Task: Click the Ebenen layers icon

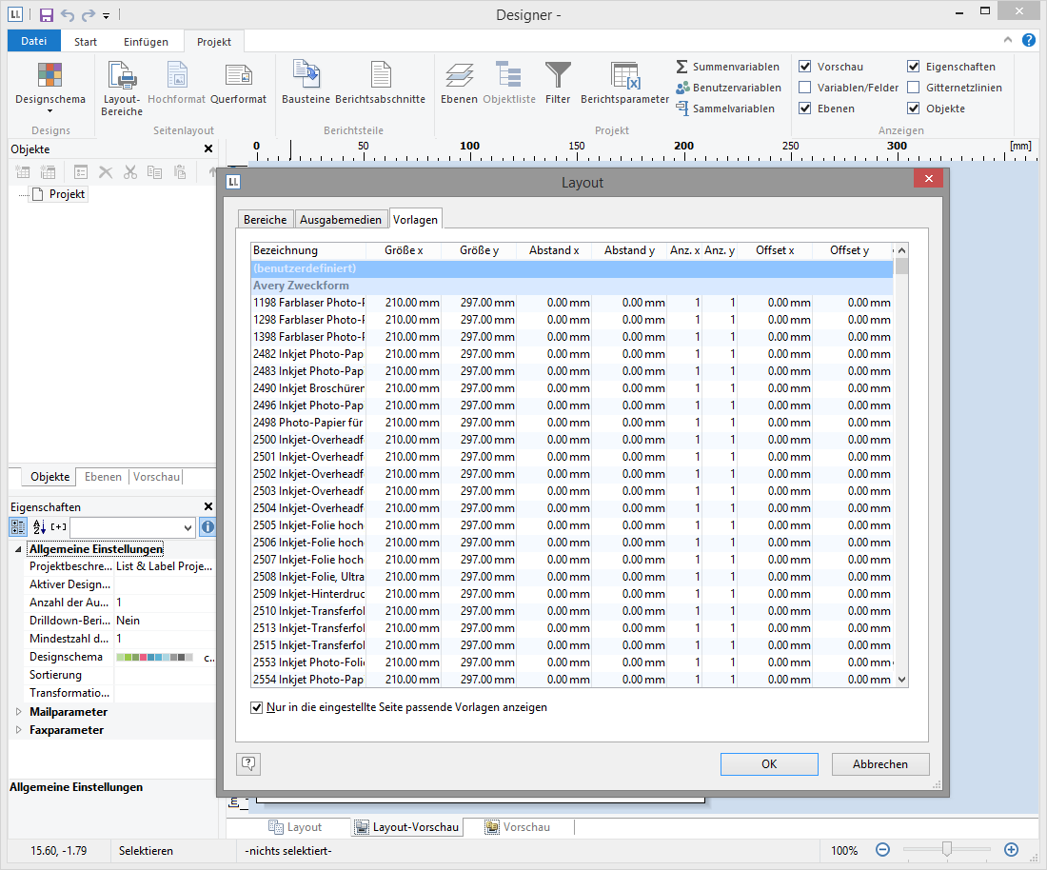Action: [x=459, y=76]
